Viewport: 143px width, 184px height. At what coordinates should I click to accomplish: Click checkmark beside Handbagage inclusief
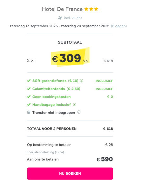pos(29,105)
